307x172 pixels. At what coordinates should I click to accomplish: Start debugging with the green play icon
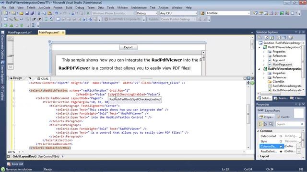[88, 13]
